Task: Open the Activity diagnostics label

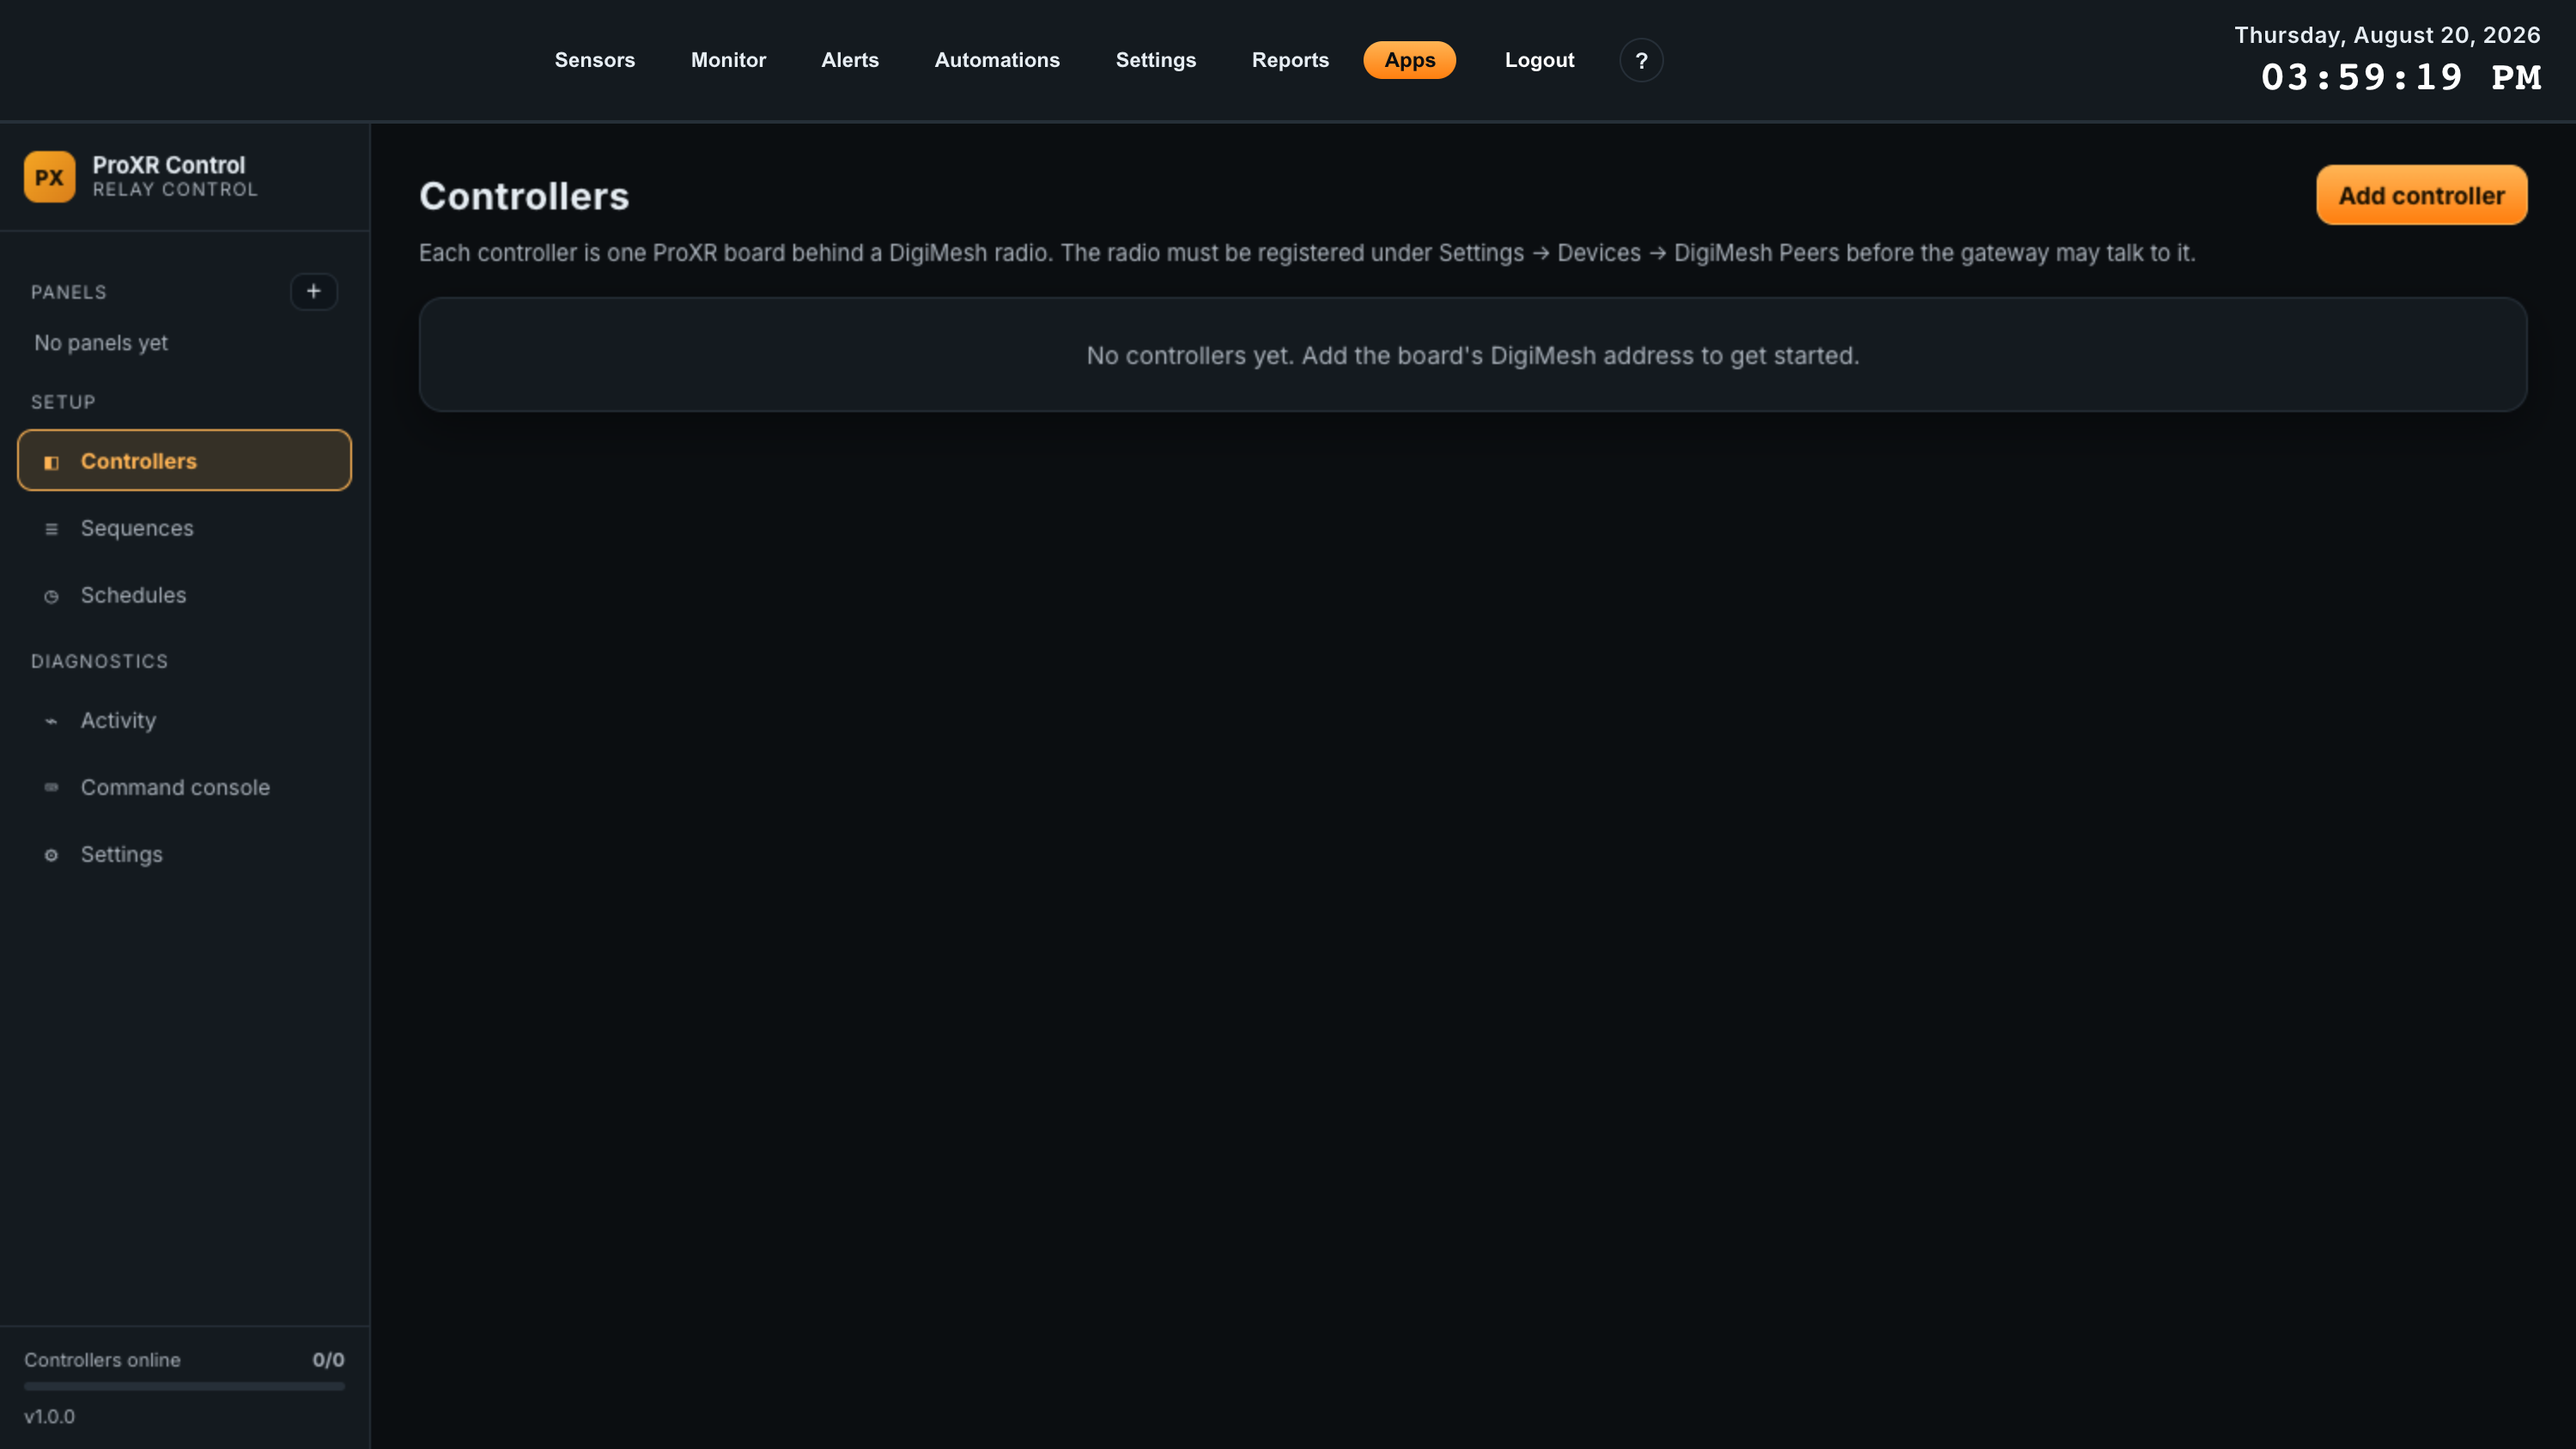Action: (118, 720)
